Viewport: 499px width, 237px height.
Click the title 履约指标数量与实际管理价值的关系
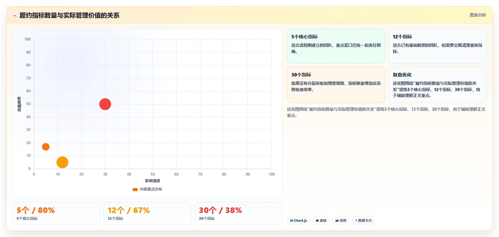(69, 15)
